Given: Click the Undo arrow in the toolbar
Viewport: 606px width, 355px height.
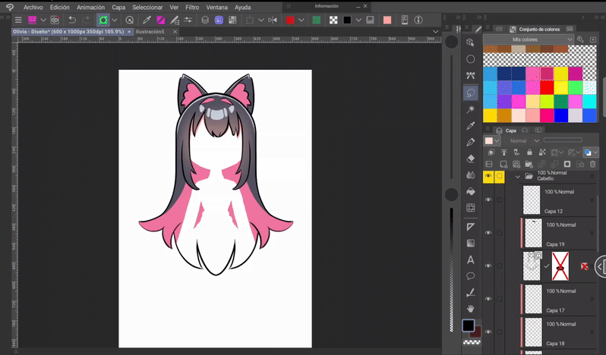Looking at the screenshot, I should [72, 20].
